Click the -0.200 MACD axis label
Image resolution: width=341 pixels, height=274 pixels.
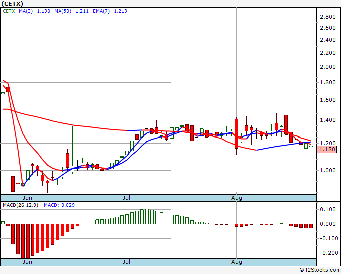(328, 253)
